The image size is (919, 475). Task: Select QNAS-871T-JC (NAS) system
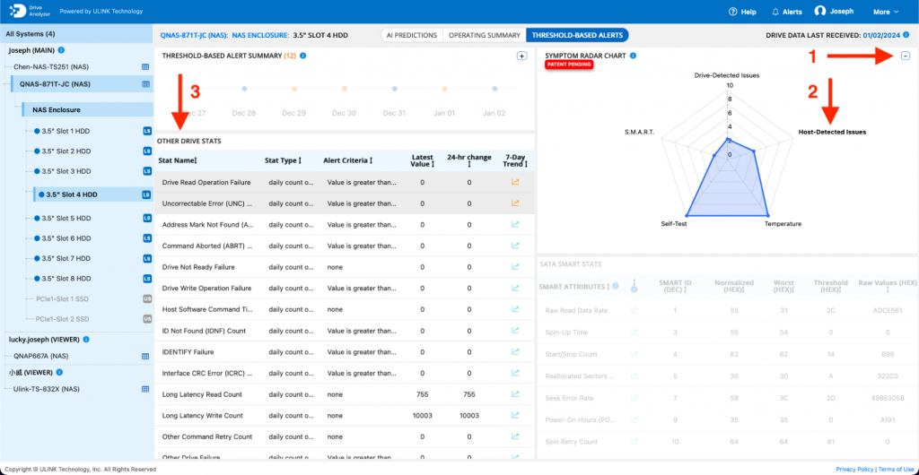55,84
